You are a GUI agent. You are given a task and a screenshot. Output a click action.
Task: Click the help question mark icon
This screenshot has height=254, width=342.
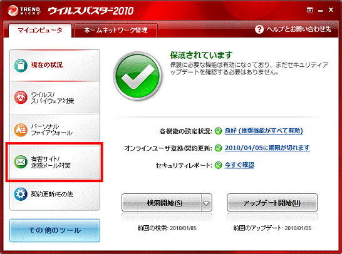pos(259,29)
